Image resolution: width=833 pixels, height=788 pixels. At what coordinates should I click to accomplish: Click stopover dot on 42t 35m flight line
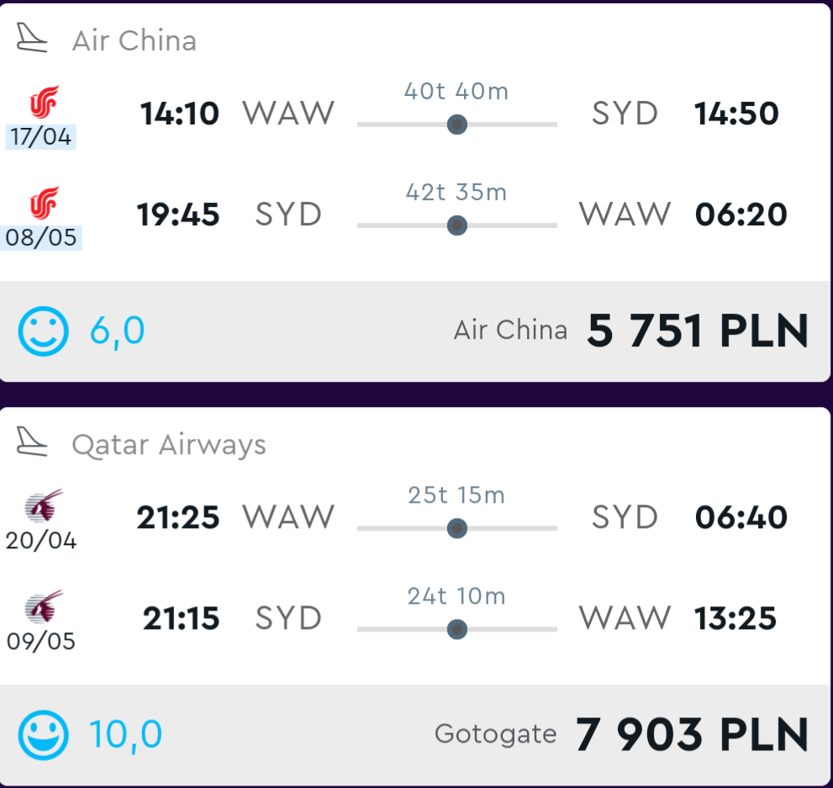point(457,225)
